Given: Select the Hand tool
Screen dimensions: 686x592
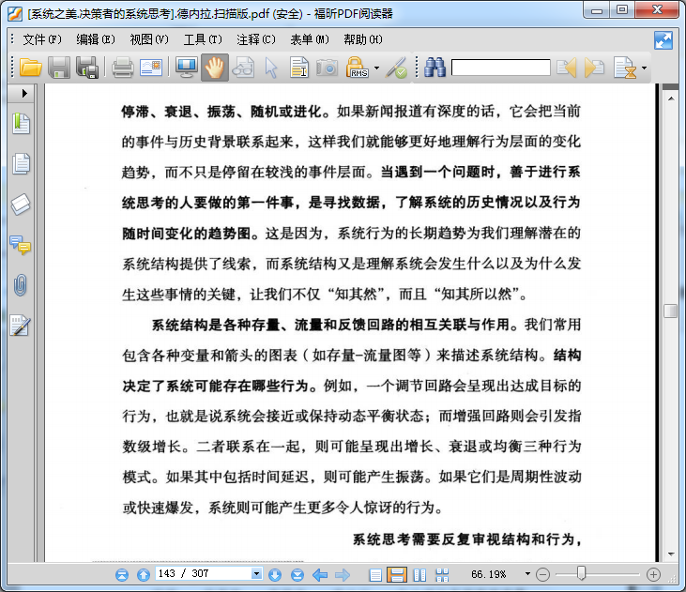Looking at the screenshot, I should pos(214,68).
